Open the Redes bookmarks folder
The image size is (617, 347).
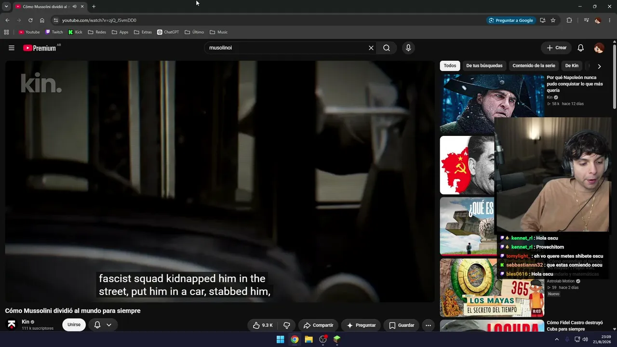[x=97, y=32]
